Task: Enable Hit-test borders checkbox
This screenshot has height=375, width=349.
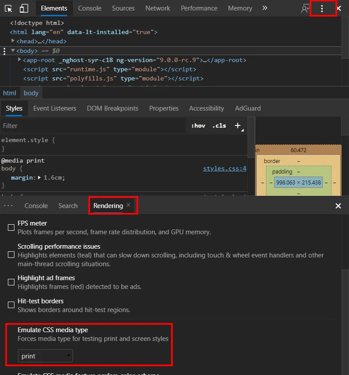Action: [11, 305]
